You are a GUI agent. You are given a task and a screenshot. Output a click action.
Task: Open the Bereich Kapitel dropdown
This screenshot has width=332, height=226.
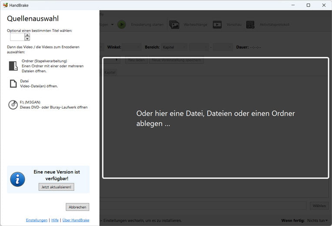click(174, 47)
